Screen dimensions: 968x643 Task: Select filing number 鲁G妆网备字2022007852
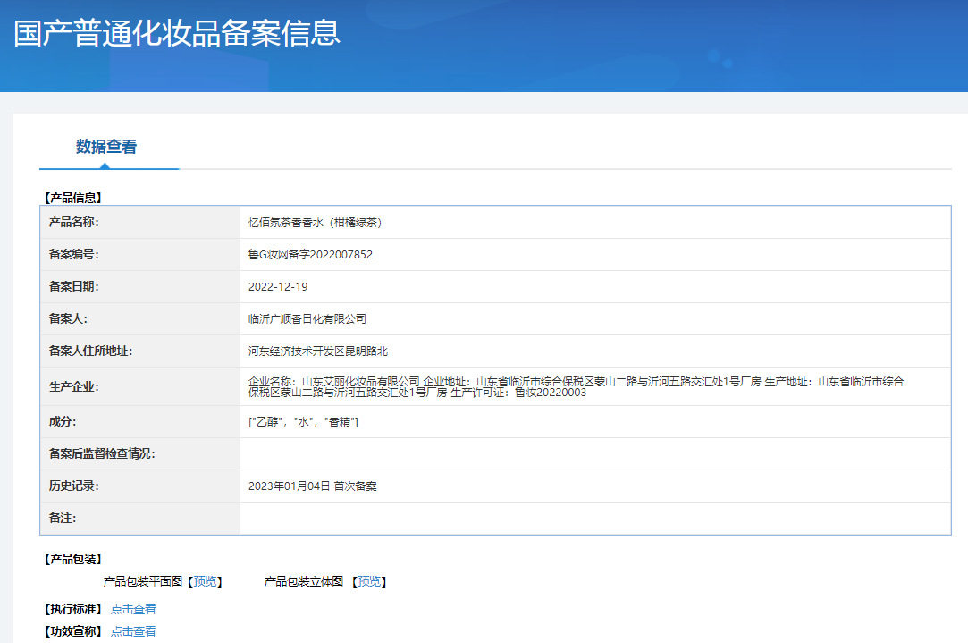point(310,255)
